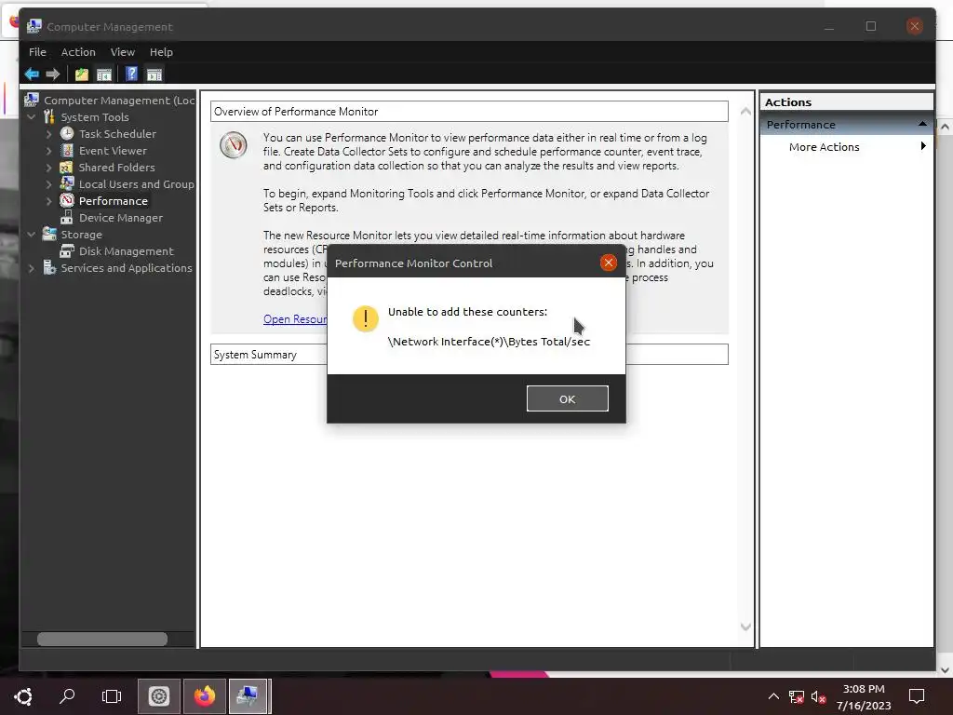Click the Computer Management root icon
The width and height of the screenshot is (953, 715).
coord(32,100)
